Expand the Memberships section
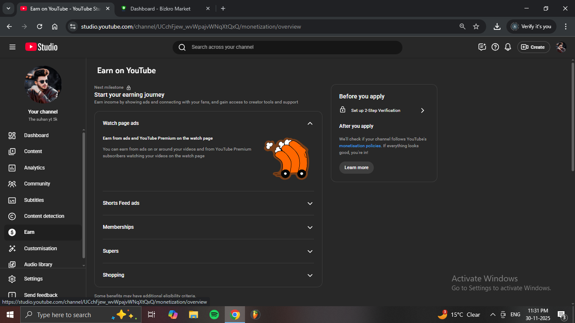 [x=310, y=227]
